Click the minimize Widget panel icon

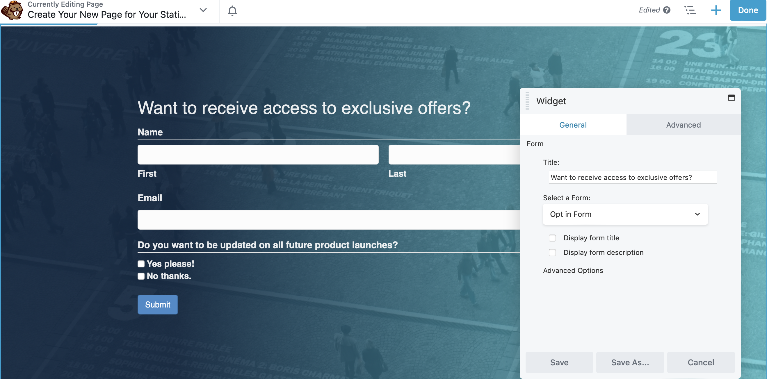point(731,98)
